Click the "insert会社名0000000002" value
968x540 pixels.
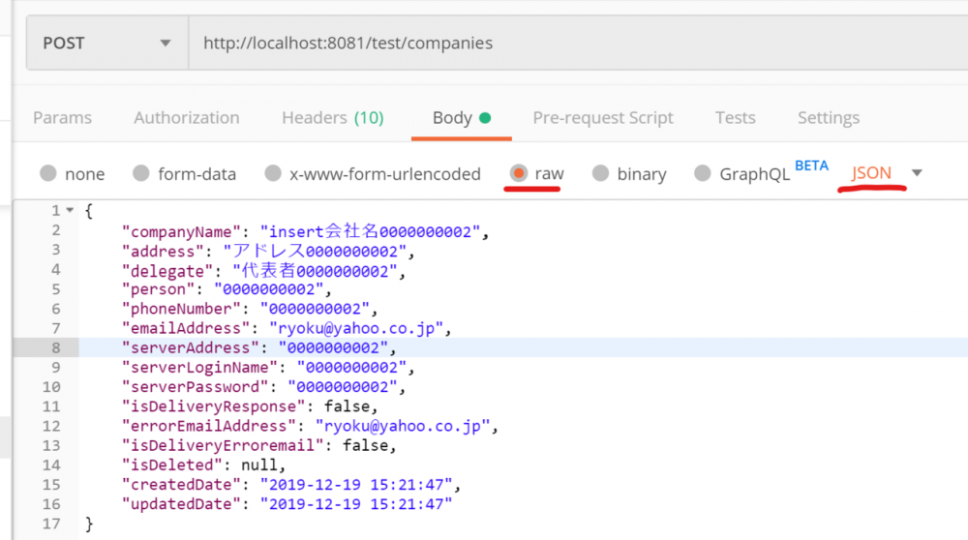371,232
